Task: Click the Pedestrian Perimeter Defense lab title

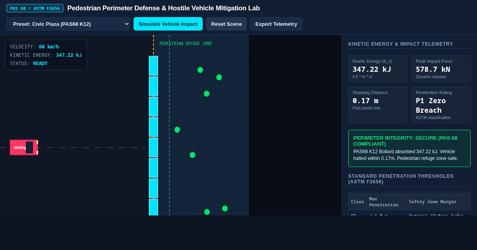Action: (x=163, y=8)
